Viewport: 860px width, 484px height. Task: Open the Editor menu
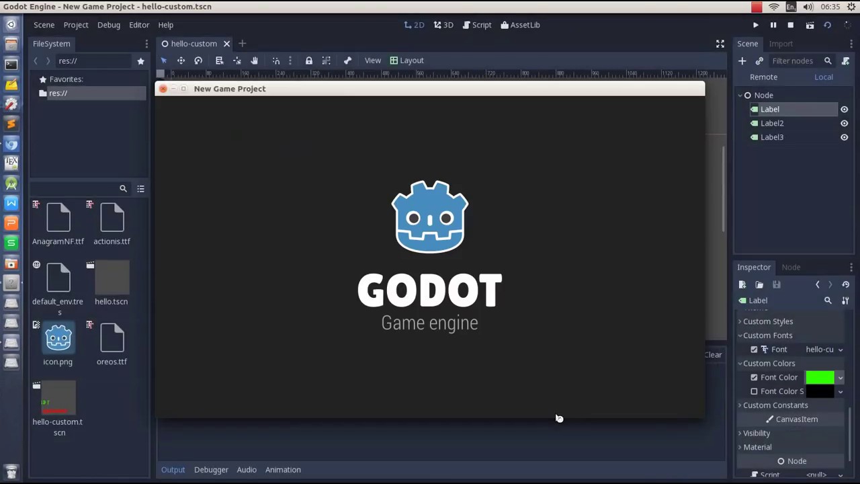(139, 25)
